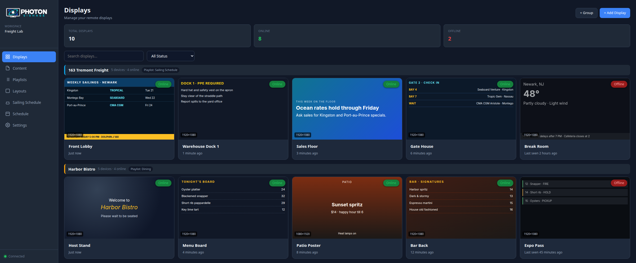Click the Break Room display name
This screenshot has height=263, width=636.
tap(536, 146)
